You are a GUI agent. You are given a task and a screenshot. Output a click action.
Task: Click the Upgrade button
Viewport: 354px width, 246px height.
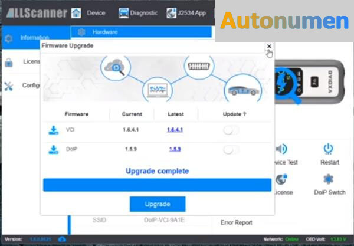pyautogui.click(x=158, y=204)
